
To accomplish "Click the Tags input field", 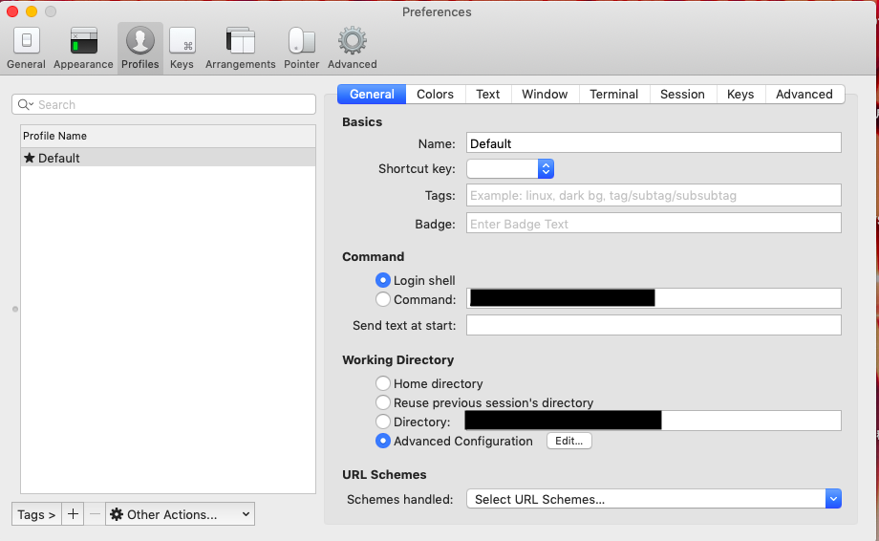I will (x=654, y=195).
